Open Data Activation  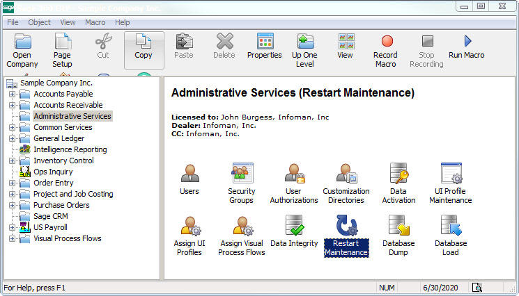coord(398,183)
